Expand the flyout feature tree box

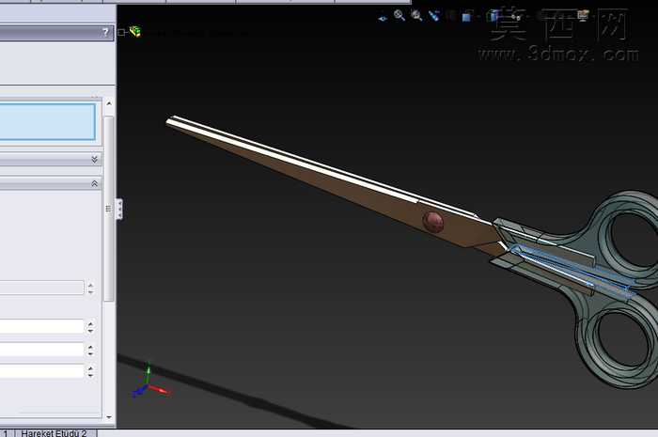coord(121,32)
